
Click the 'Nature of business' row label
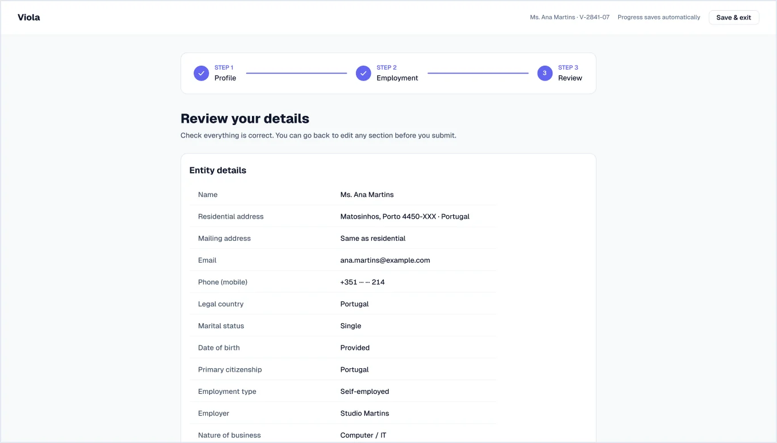click(230, 435)
